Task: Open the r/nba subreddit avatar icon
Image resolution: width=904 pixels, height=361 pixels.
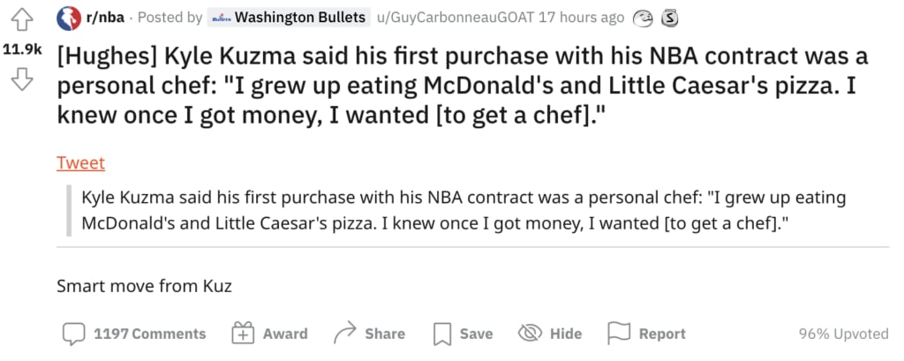Action: pyautogui.click(x=69, y=18)
